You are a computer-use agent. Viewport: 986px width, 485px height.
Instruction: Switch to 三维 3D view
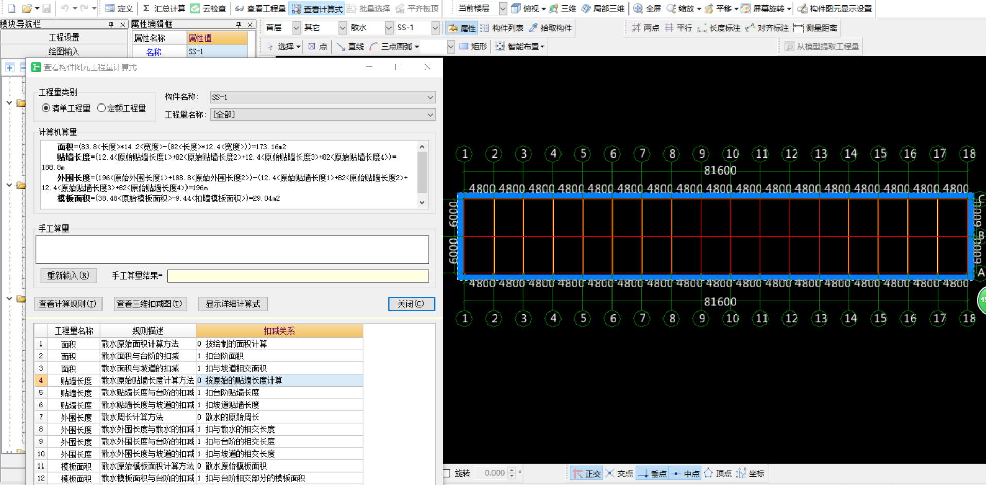(x=563, y=9)
